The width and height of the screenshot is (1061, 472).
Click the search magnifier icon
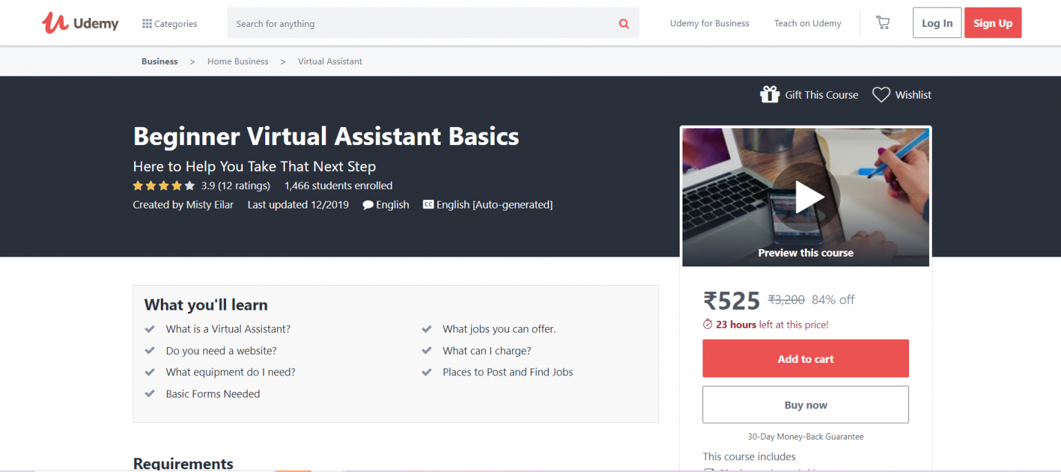[x=624, y=23]
